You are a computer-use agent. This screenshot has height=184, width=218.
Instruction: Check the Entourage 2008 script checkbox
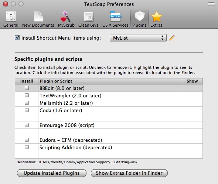click(27, 125)
